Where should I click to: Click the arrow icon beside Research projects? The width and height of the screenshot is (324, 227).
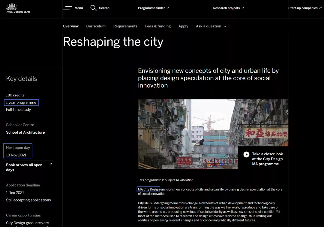[243, 8]
